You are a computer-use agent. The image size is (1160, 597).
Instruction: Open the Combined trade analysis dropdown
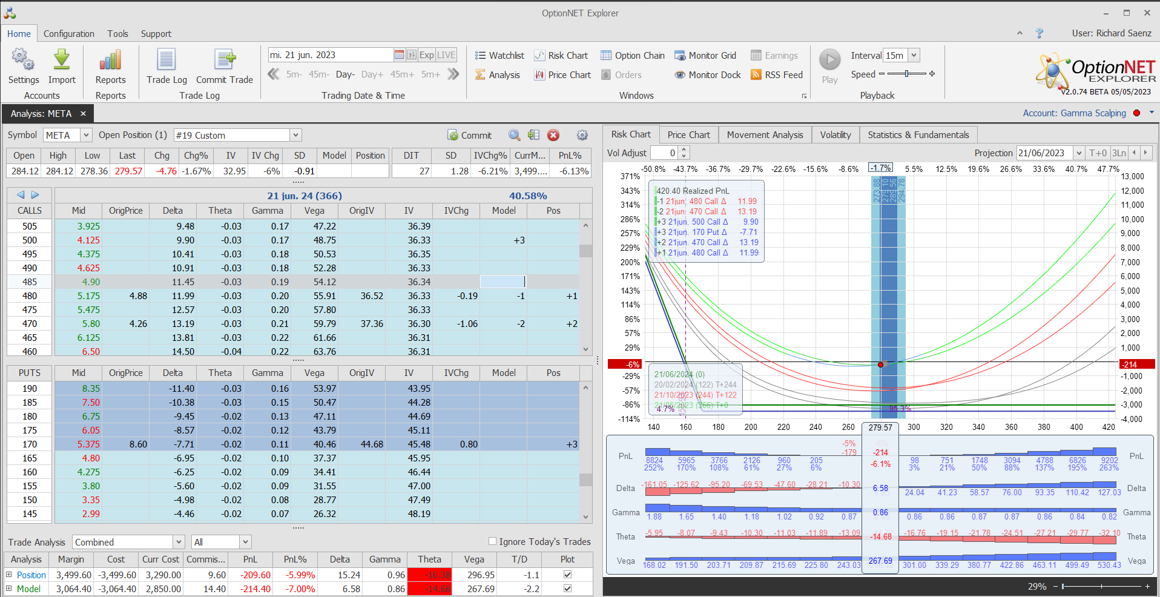pos(179,542)
